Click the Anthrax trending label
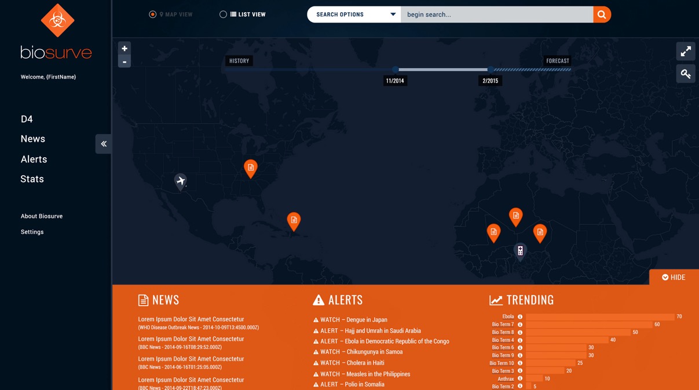699x390 pixels. [x=506, y=379]
